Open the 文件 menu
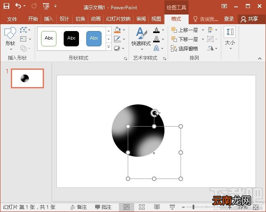 coord(12,19)
